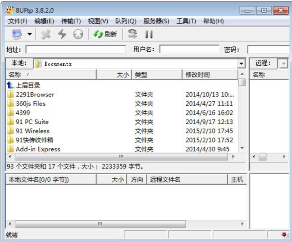The image size is (292, 242).
Task: Click the quick connect lightning icon
Action: pyautogui.click(x=62, y=34)
